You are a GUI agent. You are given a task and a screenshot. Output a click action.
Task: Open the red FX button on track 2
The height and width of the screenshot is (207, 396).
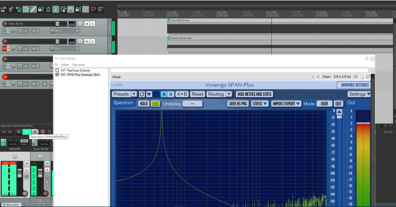[5, 49]
